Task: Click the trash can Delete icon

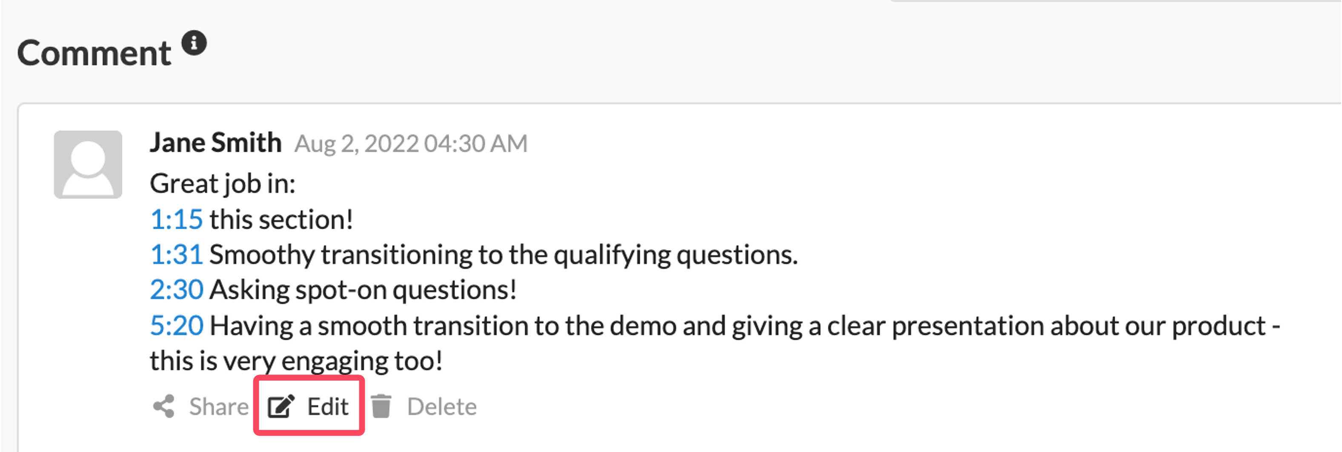Action: point(381,406)
